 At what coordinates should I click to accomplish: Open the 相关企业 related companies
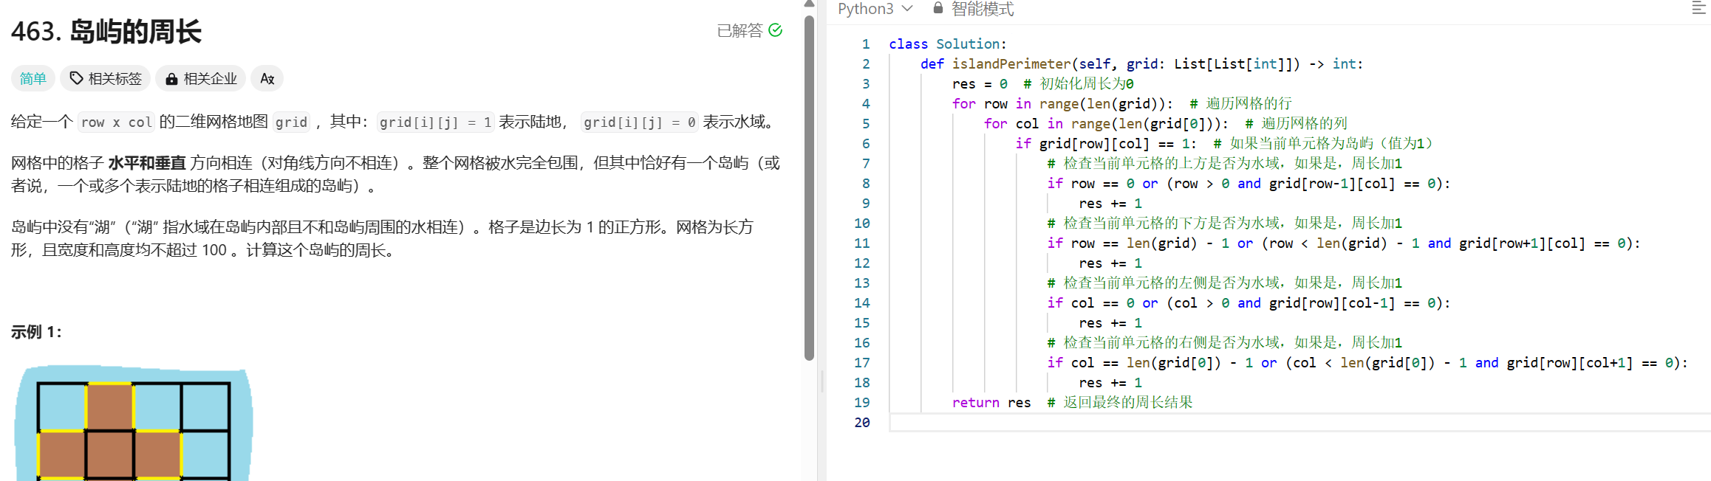coord(210,79)
